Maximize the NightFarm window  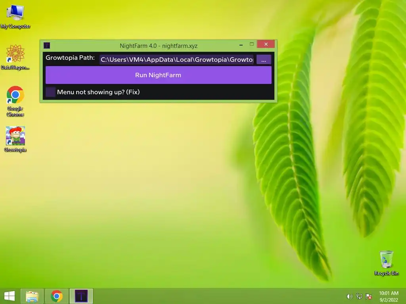click(x=252, y=44)
